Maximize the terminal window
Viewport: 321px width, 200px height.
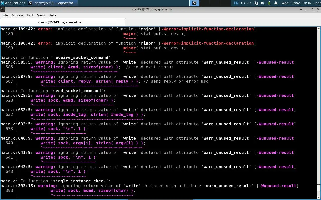[x=312, y=9]
